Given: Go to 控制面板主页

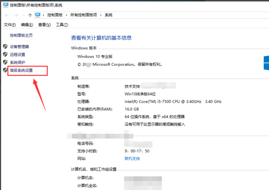Looking at the screenshot, I should pyautogui.click(x=21, y=35).
